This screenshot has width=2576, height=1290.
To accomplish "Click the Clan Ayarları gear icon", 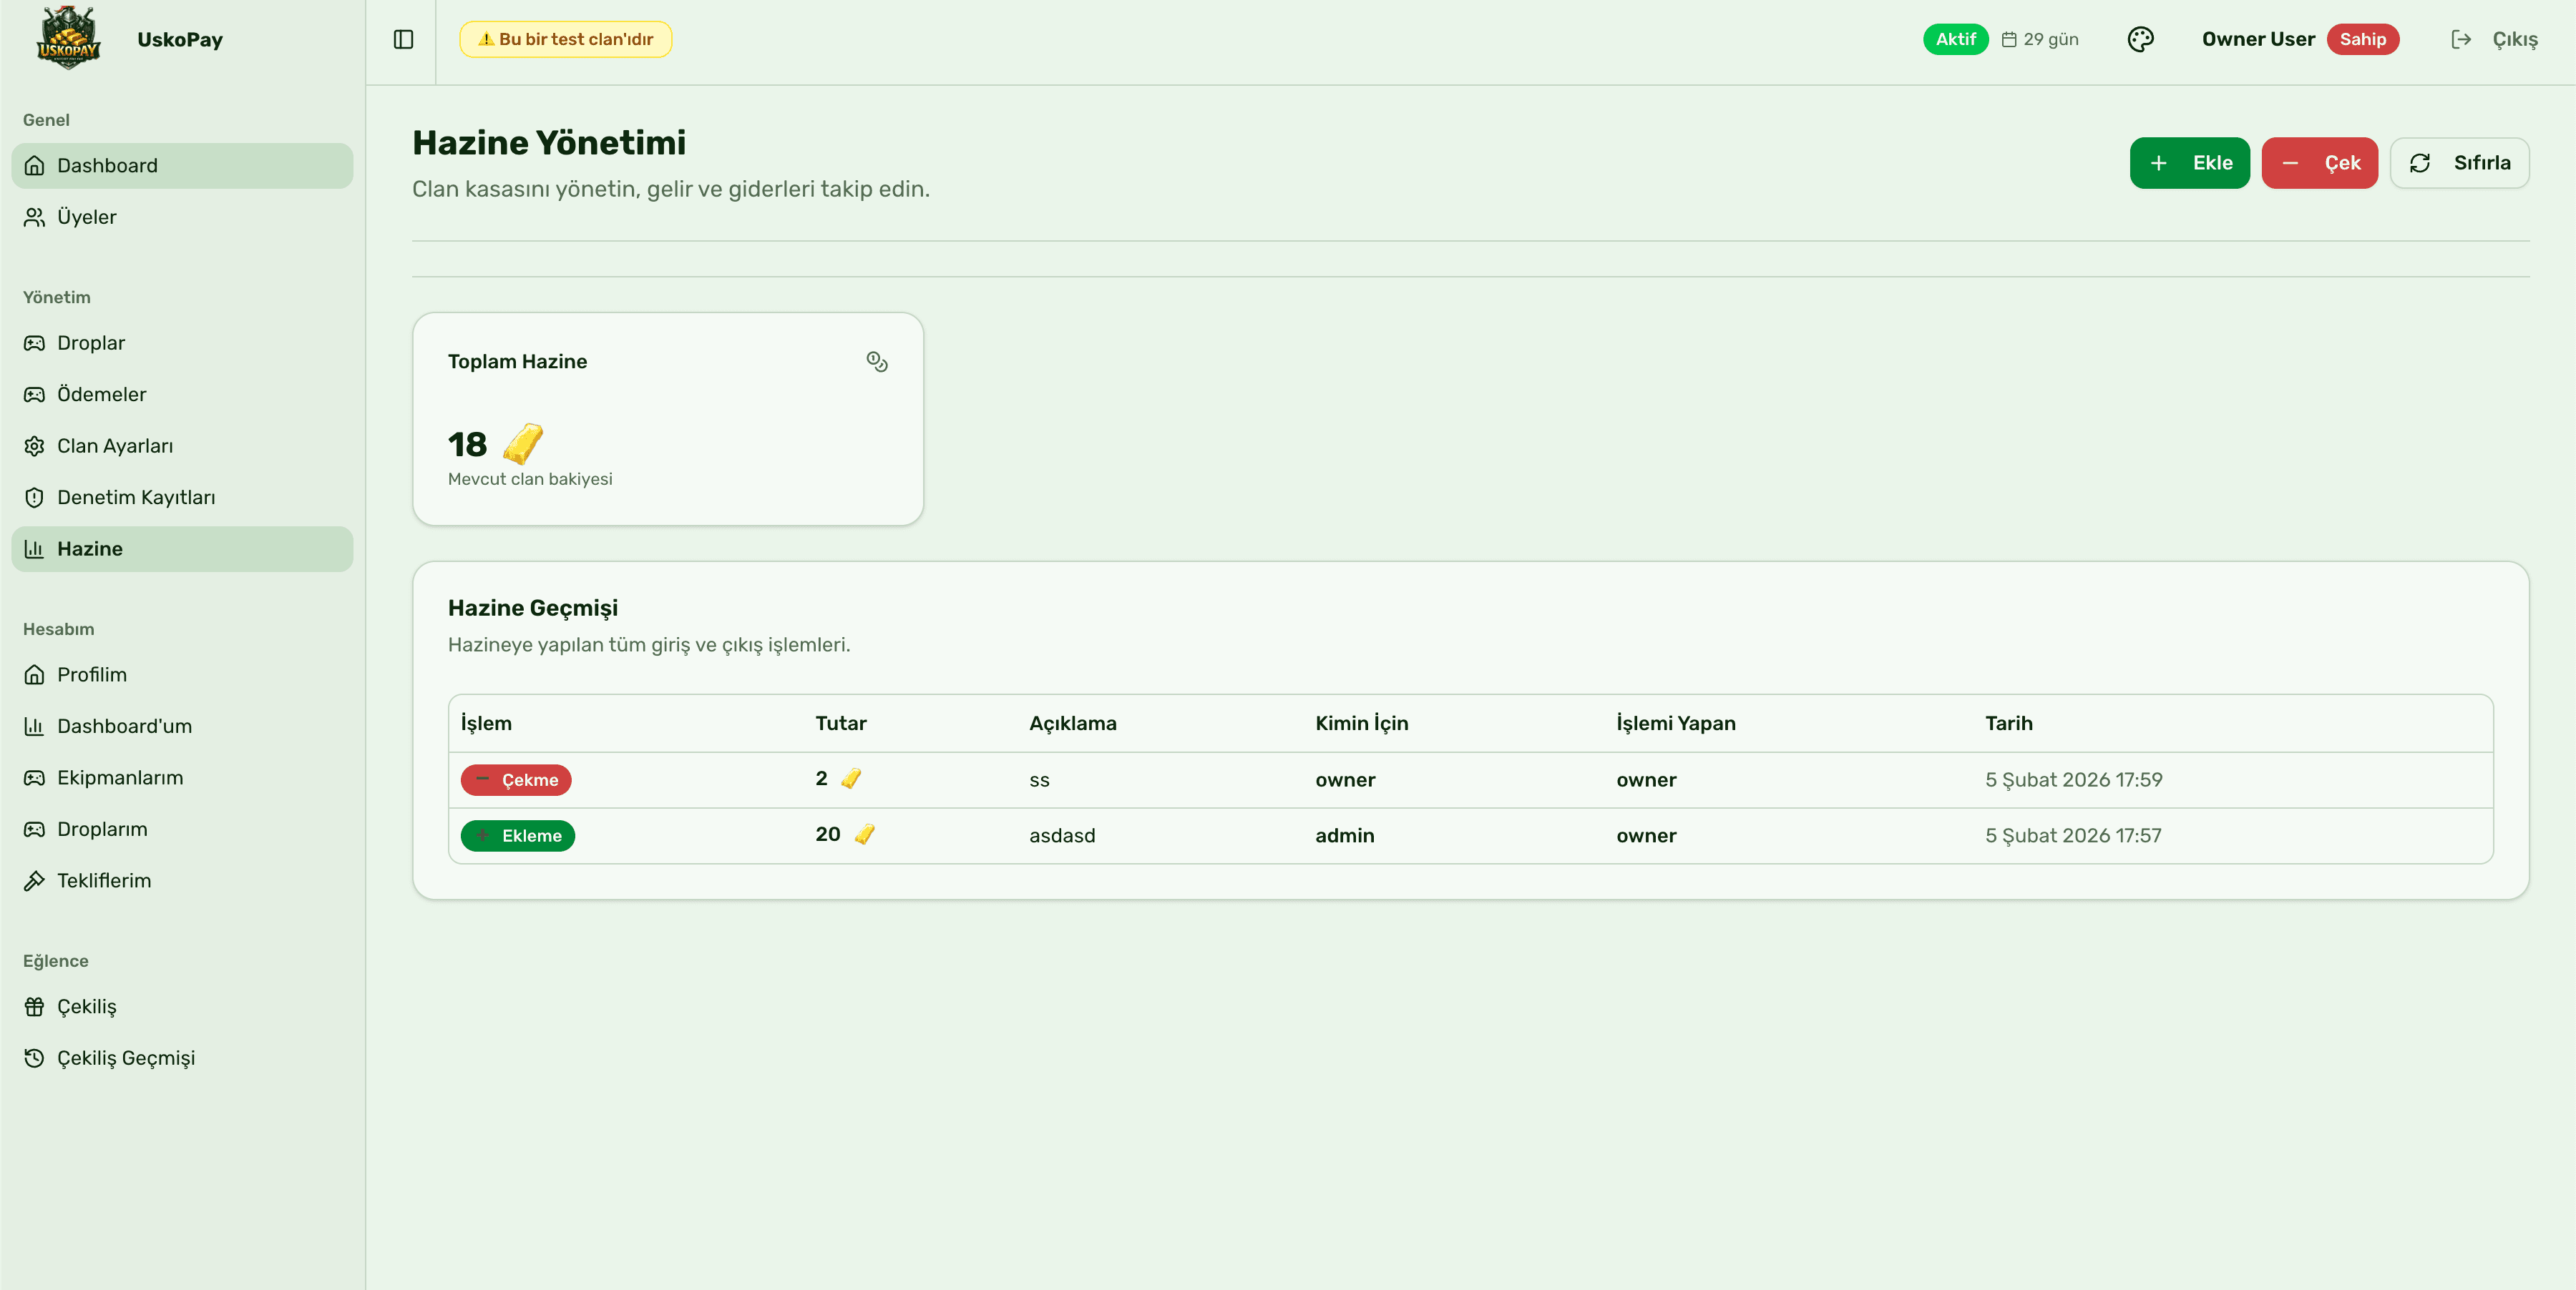I will click(34, 445).
